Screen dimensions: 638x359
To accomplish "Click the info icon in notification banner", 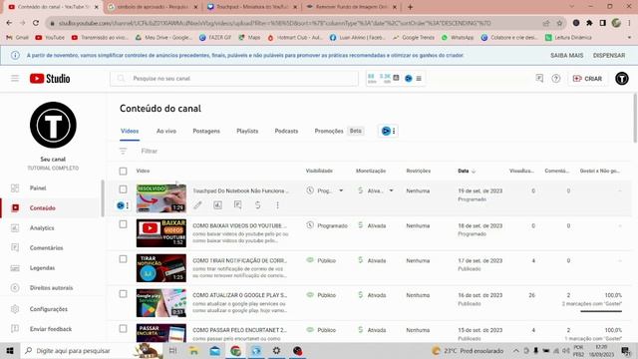I will pyautogui.click(x=15, y=56).
